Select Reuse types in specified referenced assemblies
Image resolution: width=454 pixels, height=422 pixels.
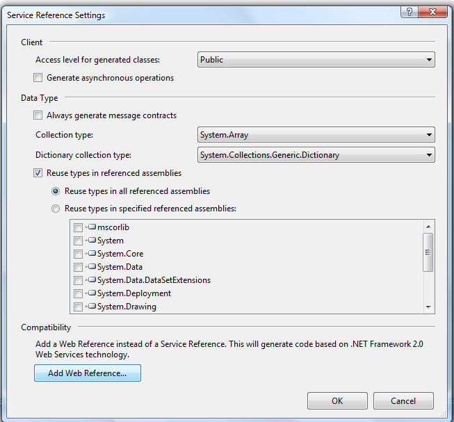point(56,209)
